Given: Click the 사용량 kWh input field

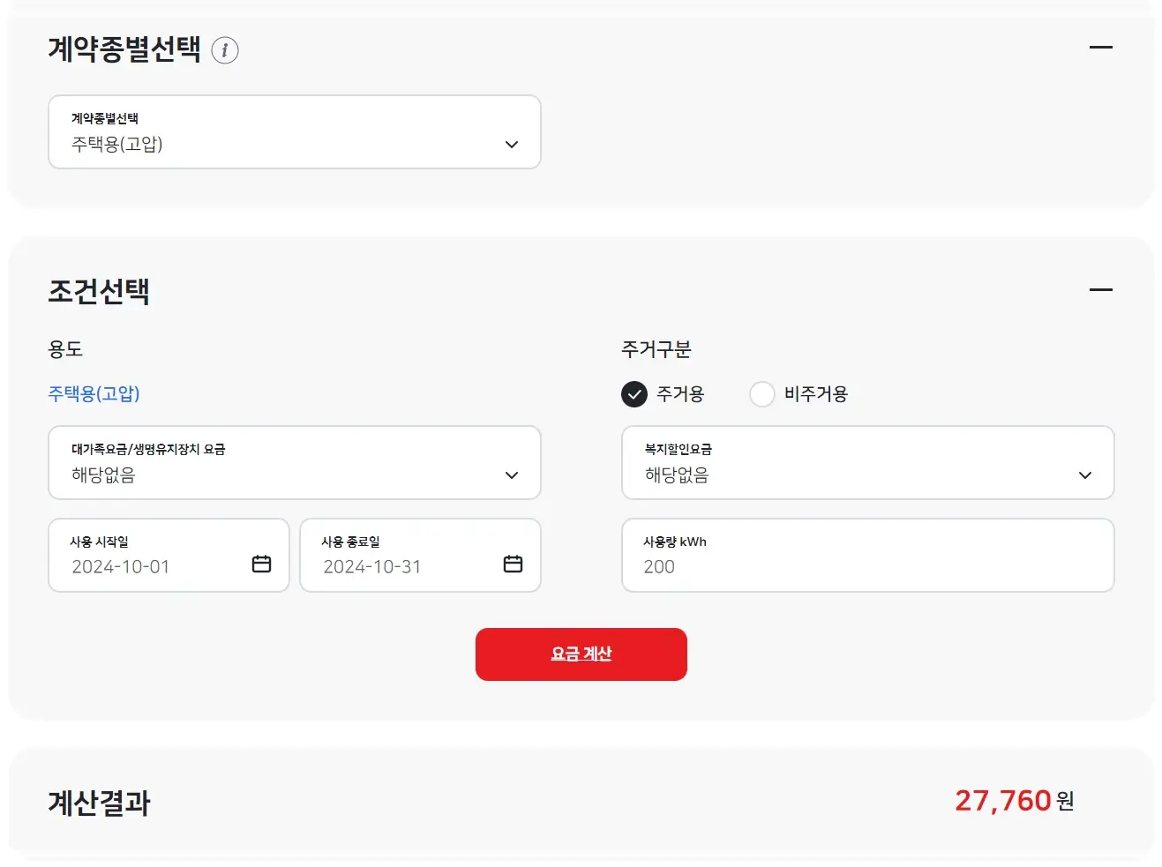Looking at the screenshot, I should pos(868,556).
